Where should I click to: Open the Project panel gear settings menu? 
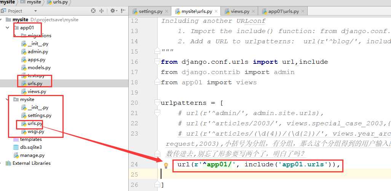pos(113,11)
